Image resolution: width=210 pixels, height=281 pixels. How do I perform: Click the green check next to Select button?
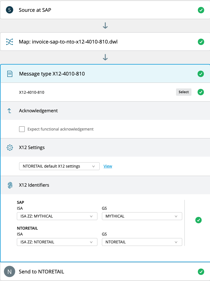pyautogui.click(x=201, y=92)
